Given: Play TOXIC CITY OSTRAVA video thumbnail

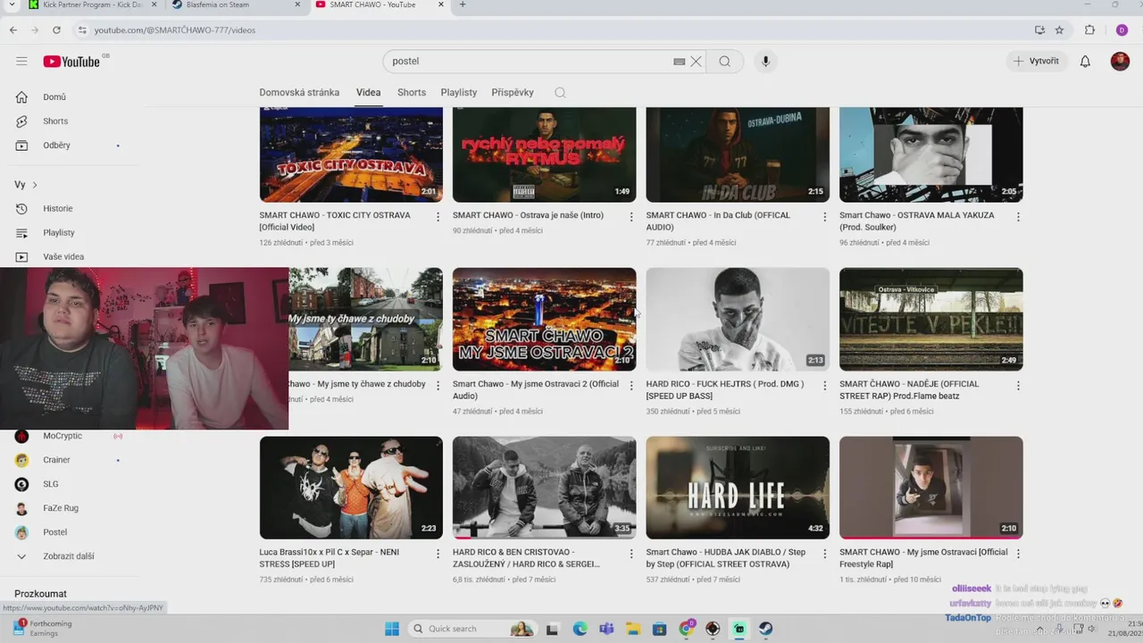Looking at the screenshot, I should (351, 154).
